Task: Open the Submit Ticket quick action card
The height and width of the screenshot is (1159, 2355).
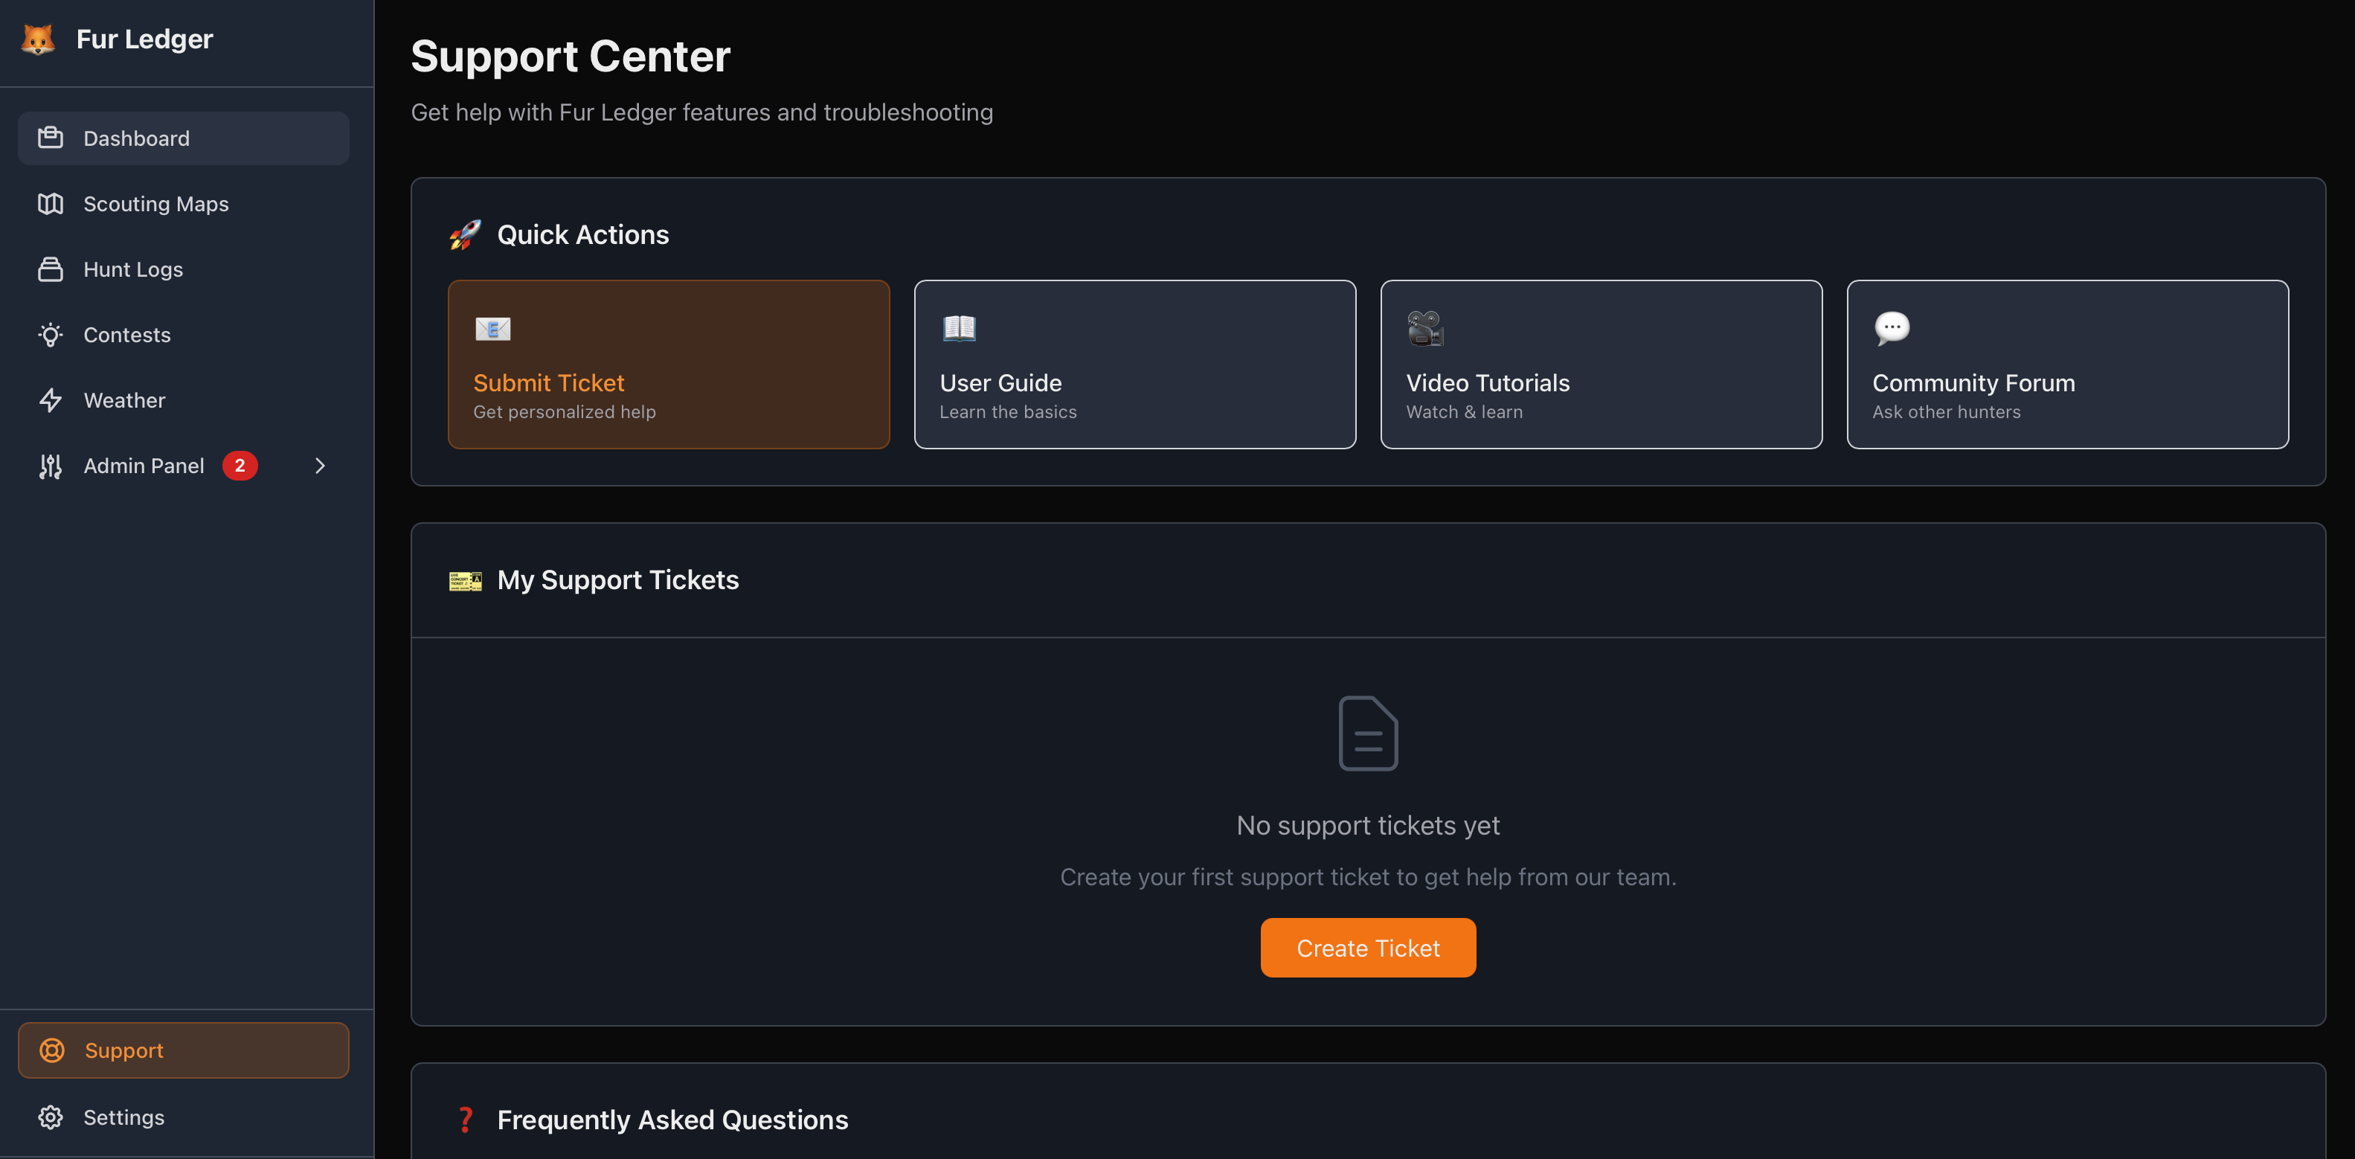Action: point(668,364)
